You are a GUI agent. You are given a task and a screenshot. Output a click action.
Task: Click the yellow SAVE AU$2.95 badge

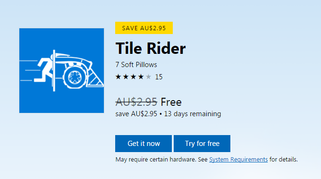(x=144, y=28)
